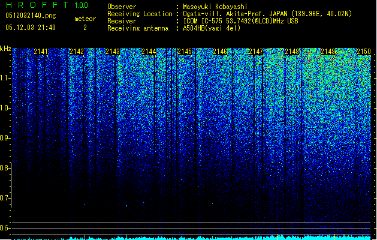
Task: Click the Receiving Location label
Action: 140,14
